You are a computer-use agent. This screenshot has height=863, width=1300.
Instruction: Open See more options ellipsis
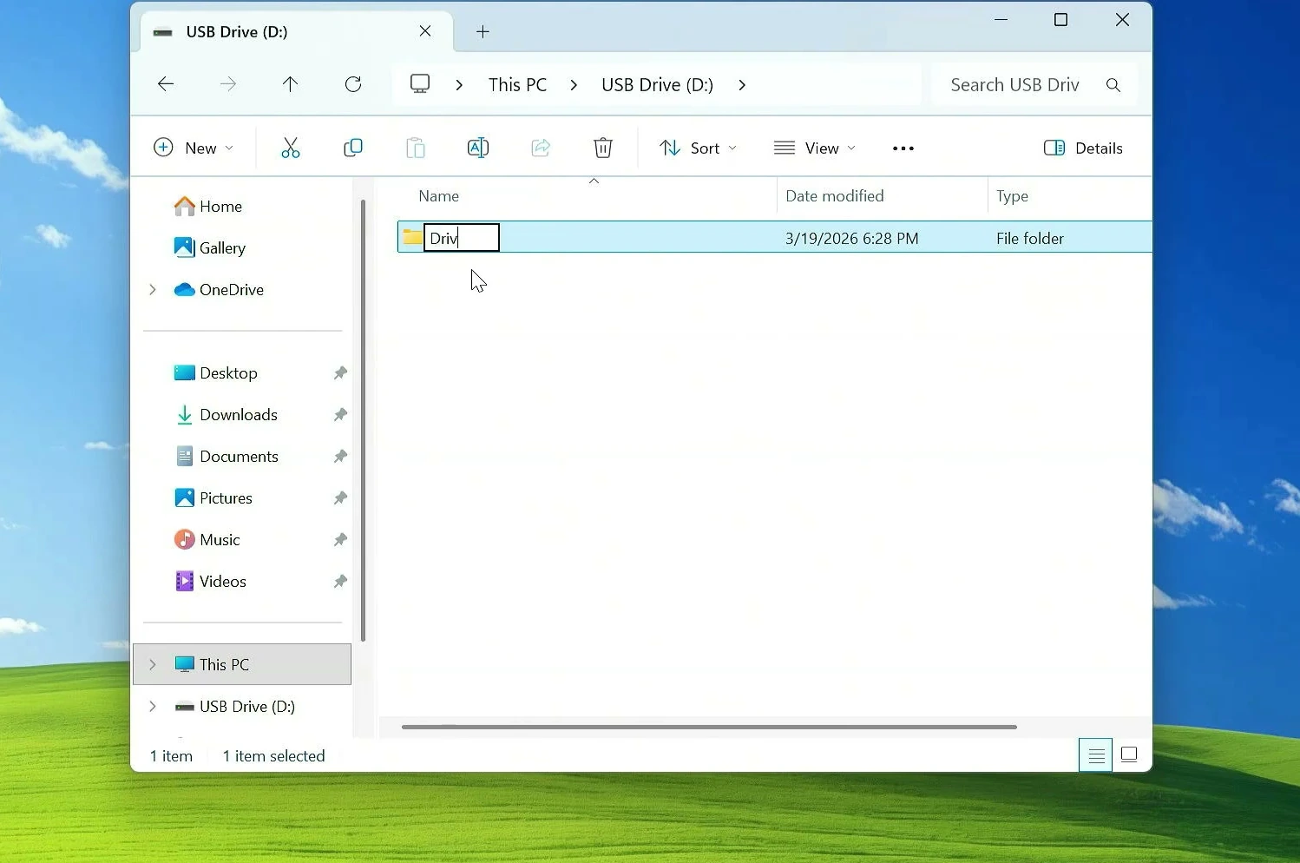click(x=903, y=148)
